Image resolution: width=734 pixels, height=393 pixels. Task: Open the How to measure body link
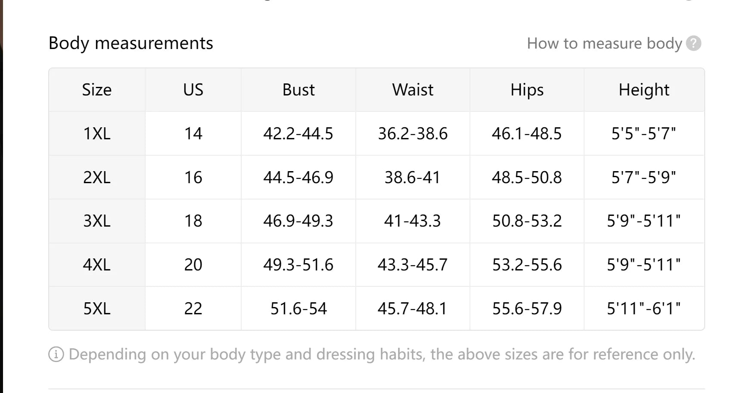(604, 43)
